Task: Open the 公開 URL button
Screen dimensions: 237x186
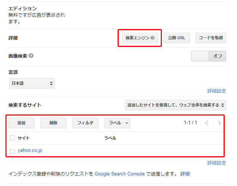Action: pos(176,38)
